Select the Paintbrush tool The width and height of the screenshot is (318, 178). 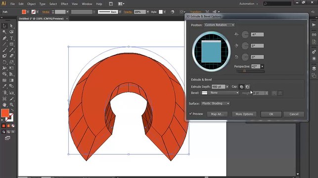4,50
